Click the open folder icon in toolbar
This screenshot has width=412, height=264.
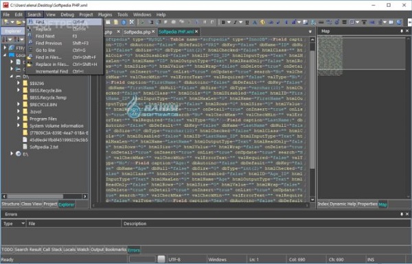coord(19,23)
